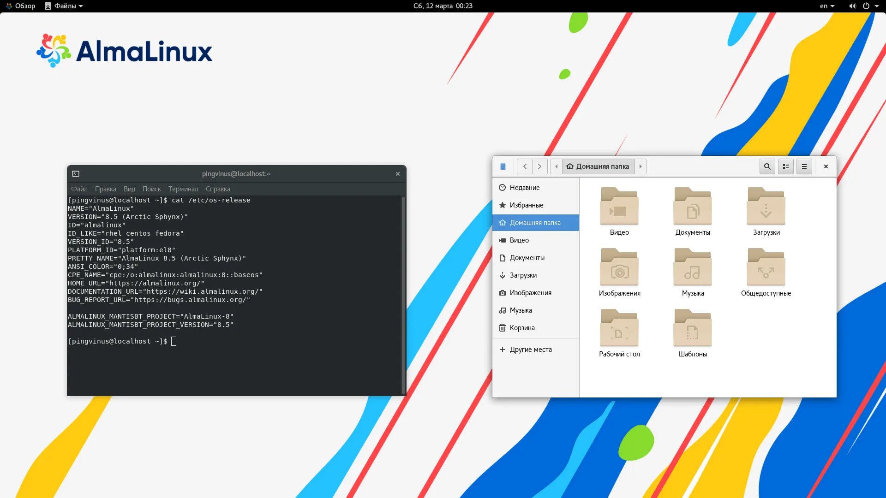Open the Загрузки folder icon
Image resolution: width=886 pixels, height=498 pixels.
(766, 207)
